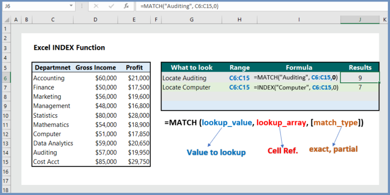Click the Computer gross income $51,000 cell

coord(95,134)
